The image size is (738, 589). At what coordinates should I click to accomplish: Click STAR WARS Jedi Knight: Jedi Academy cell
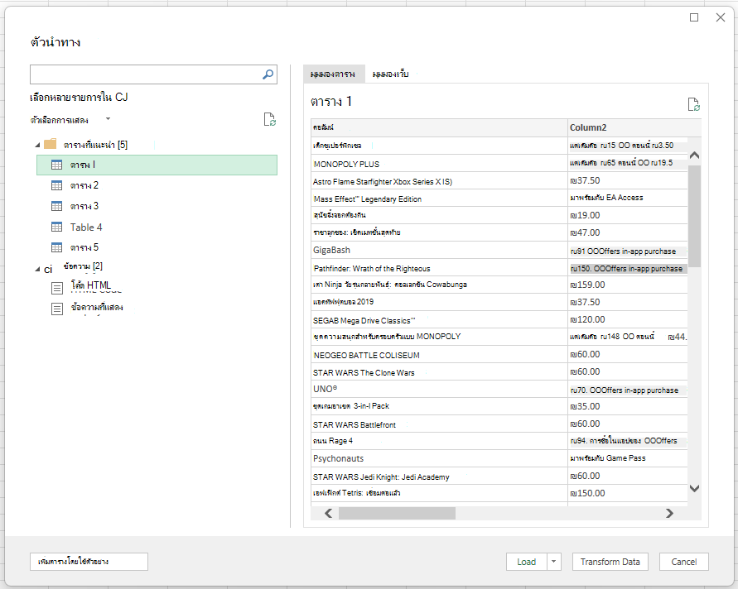tap(440, 476)
